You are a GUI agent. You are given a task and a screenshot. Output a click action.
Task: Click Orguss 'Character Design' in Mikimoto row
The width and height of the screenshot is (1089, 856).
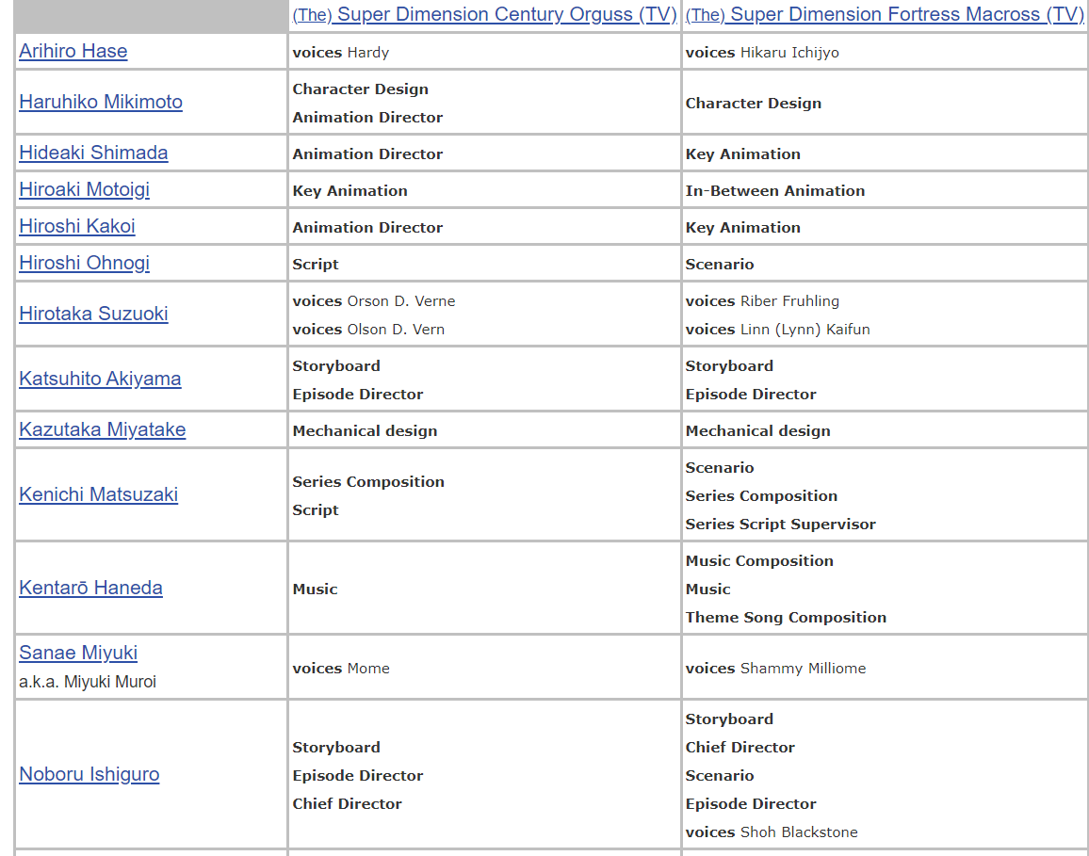click(360, 89)
